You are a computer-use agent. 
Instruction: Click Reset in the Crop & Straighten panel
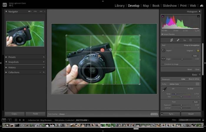point(190,69)
